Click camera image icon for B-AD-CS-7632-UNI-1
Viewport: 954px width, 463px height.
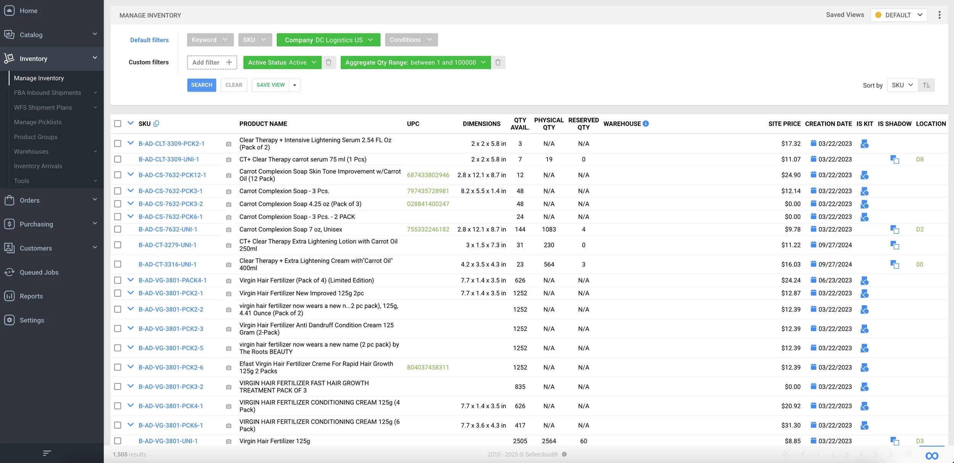point(229,230)
